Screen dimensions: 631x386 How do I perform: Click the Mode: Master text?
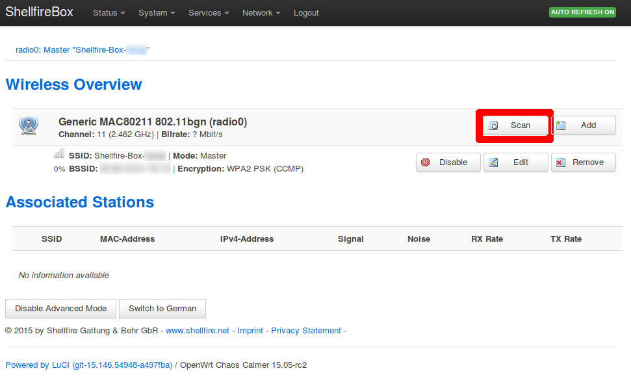200,156
